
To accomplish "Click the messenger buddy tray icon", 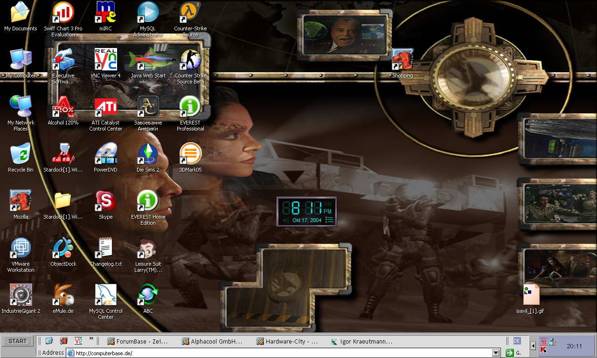I will click(x=553, y=341).
